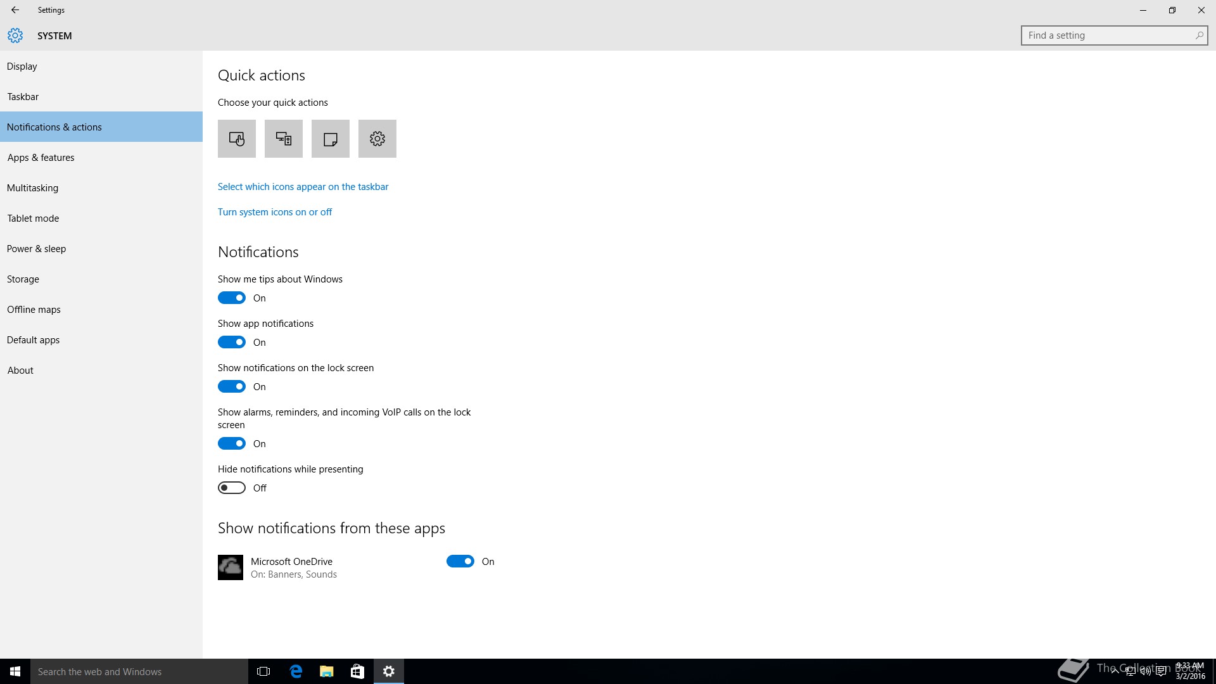1216x684 pixels.
Task: Open the Display settings section
Action: tap(22, 66)
